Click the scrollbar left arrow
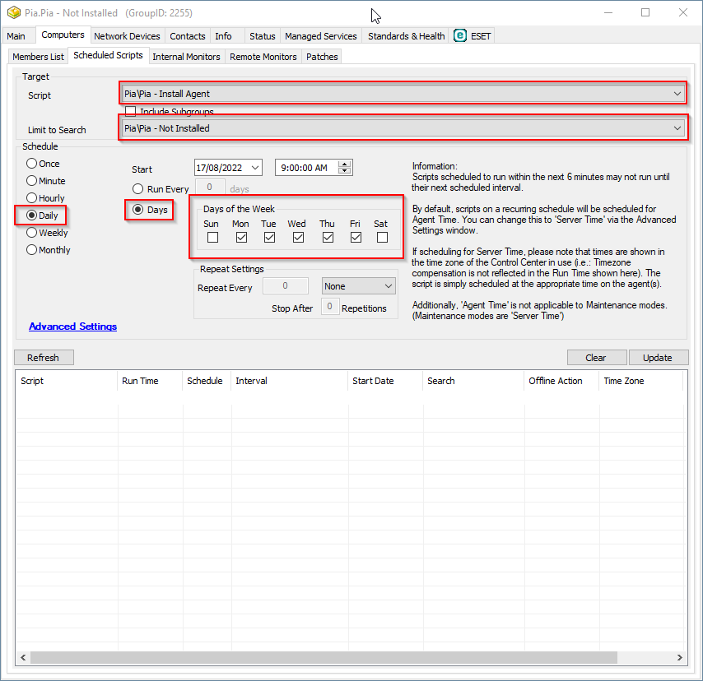 pos(23,658)
